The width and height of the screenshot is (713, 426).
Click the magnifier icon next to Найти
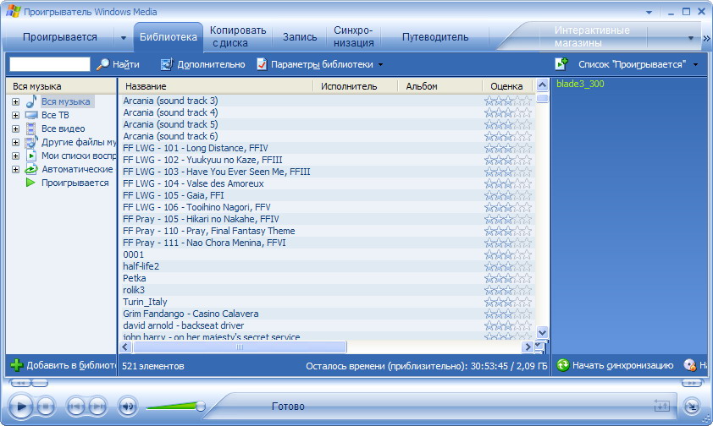coord(102,64)
